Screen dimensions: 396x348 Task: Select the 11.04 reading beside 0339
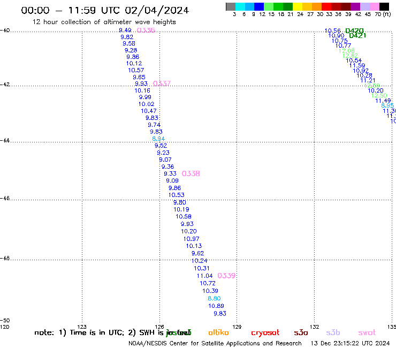(x=204, y=276)
